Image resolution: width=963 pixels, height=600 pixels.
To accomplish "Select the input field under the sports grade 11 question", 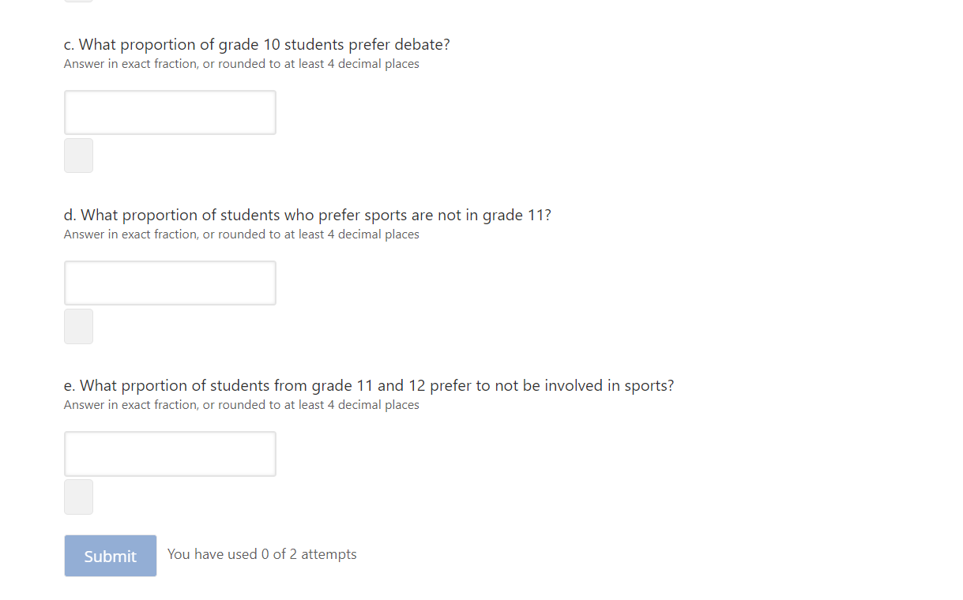I will pyautogui.click(x=170, y=283).
